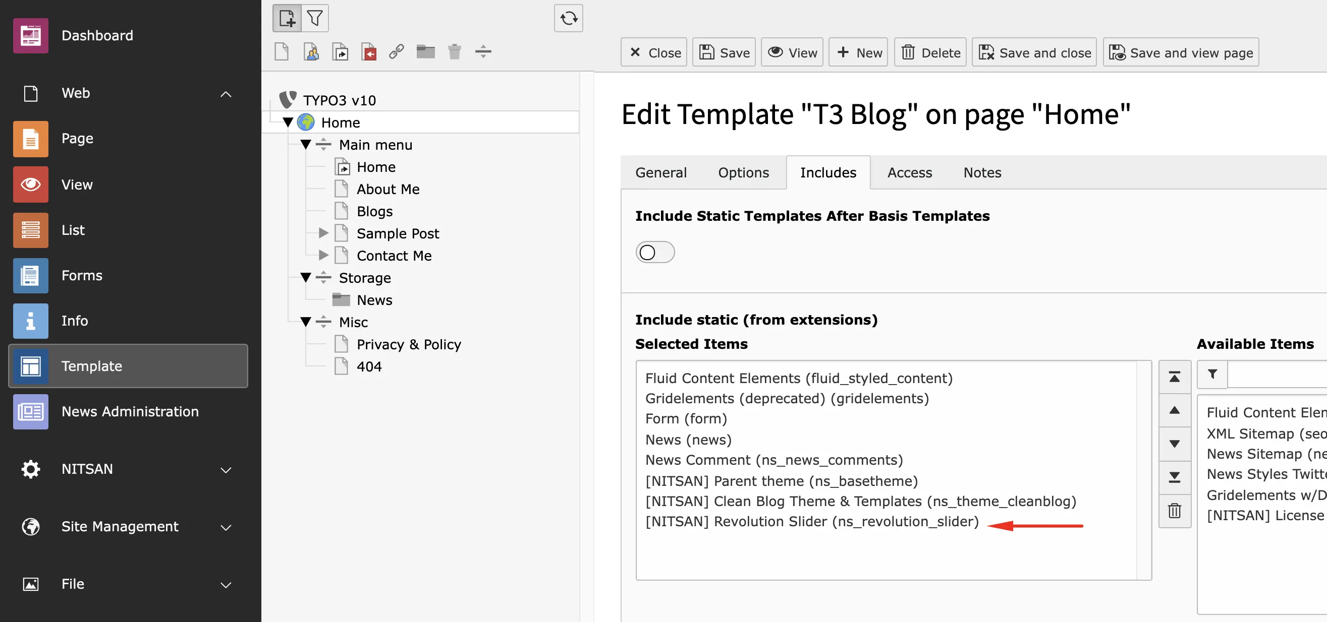The height and width of the screenshot is (622, 1327).
Task: Select Gridelements (deprecated) in selected items
Action: point(787,399)
